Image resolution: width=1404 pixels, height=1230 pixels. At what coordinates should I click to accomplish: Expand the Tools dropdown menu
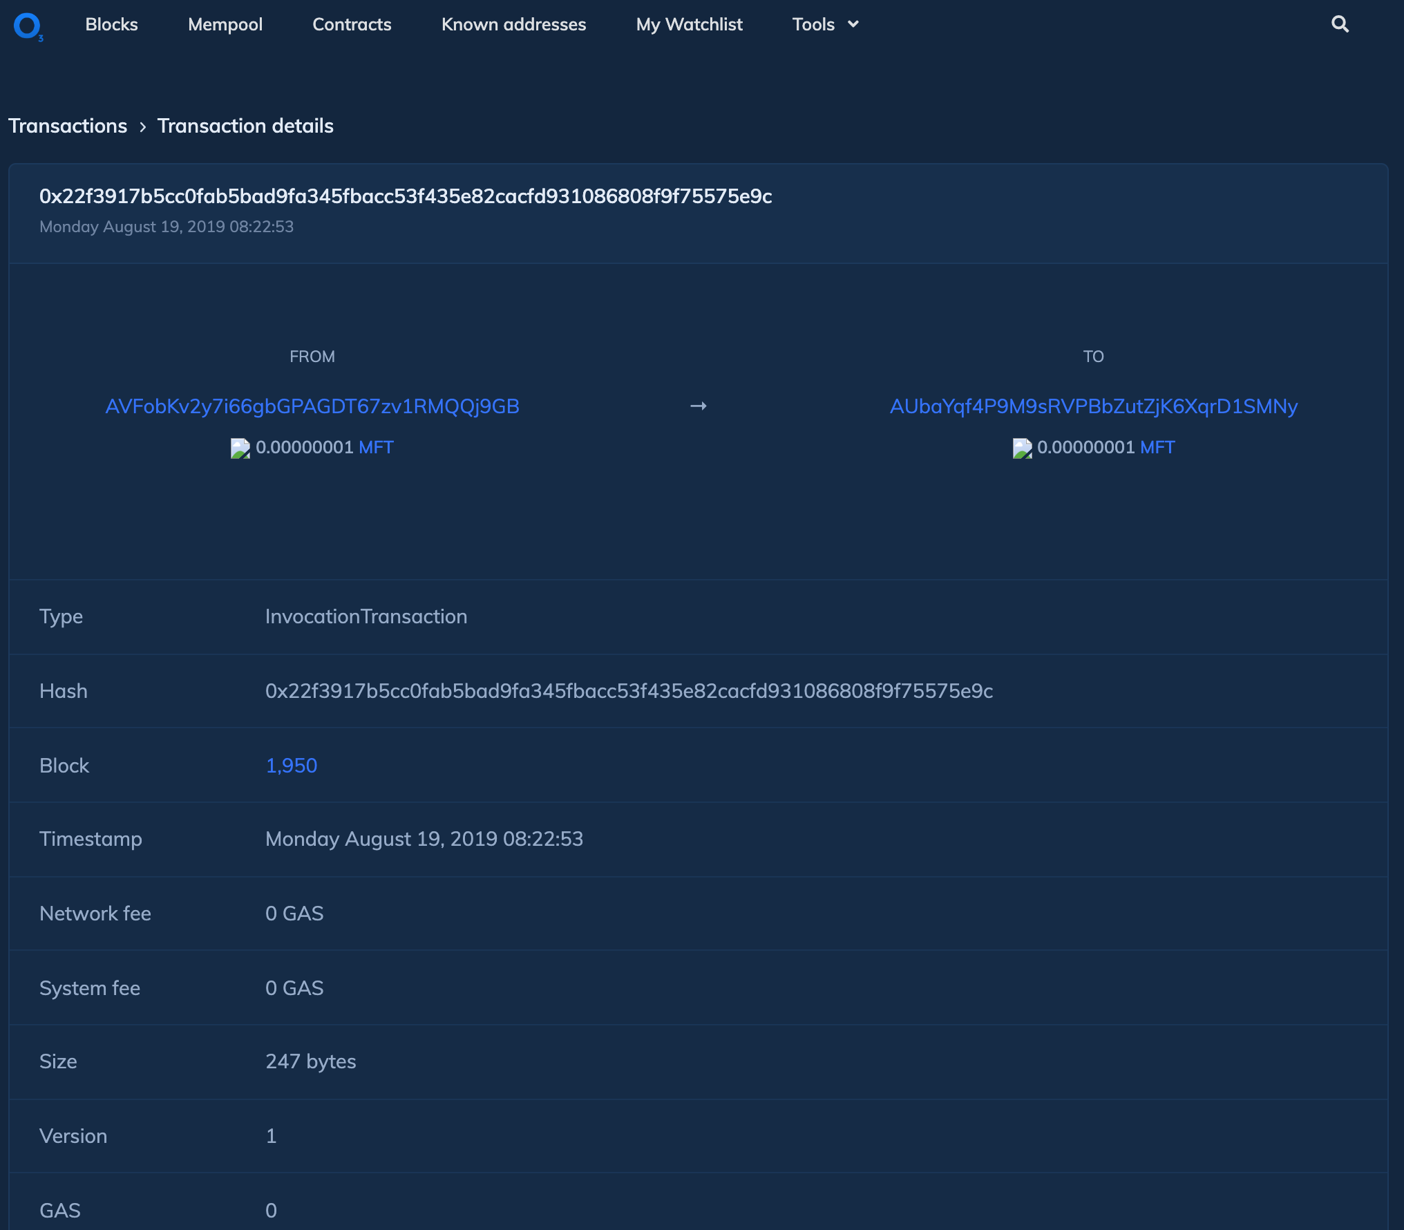[813, 24]
